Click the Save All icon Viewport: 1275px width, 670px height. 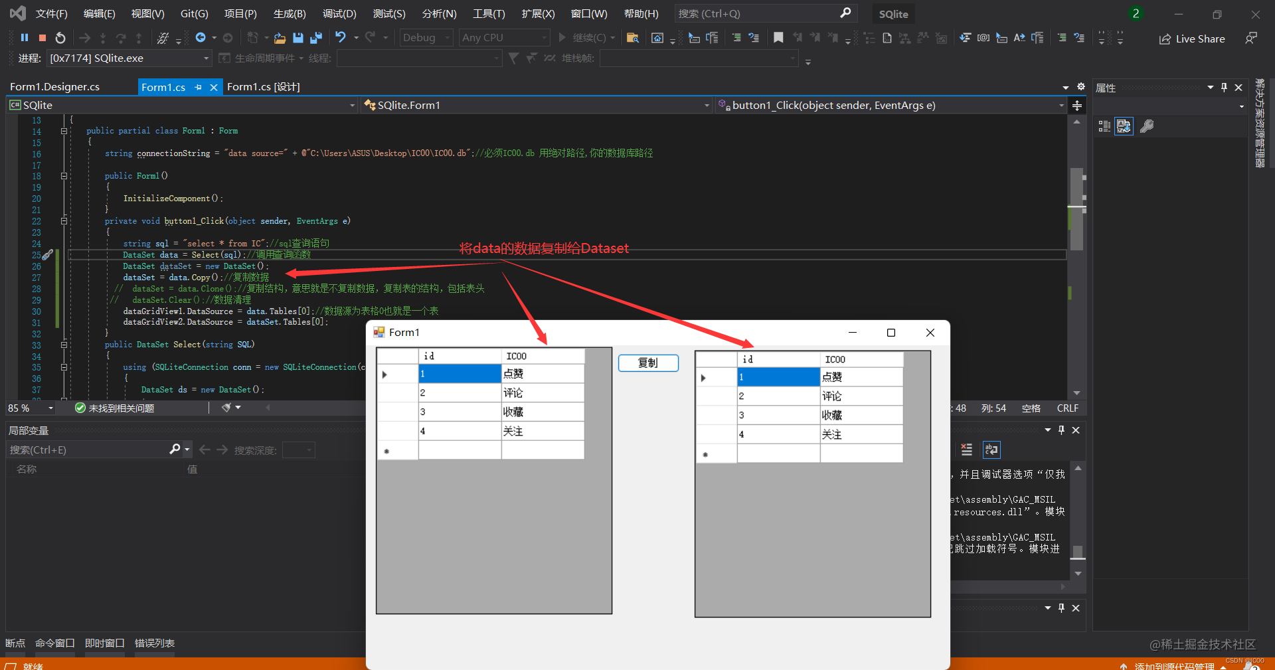coord(316,38)
